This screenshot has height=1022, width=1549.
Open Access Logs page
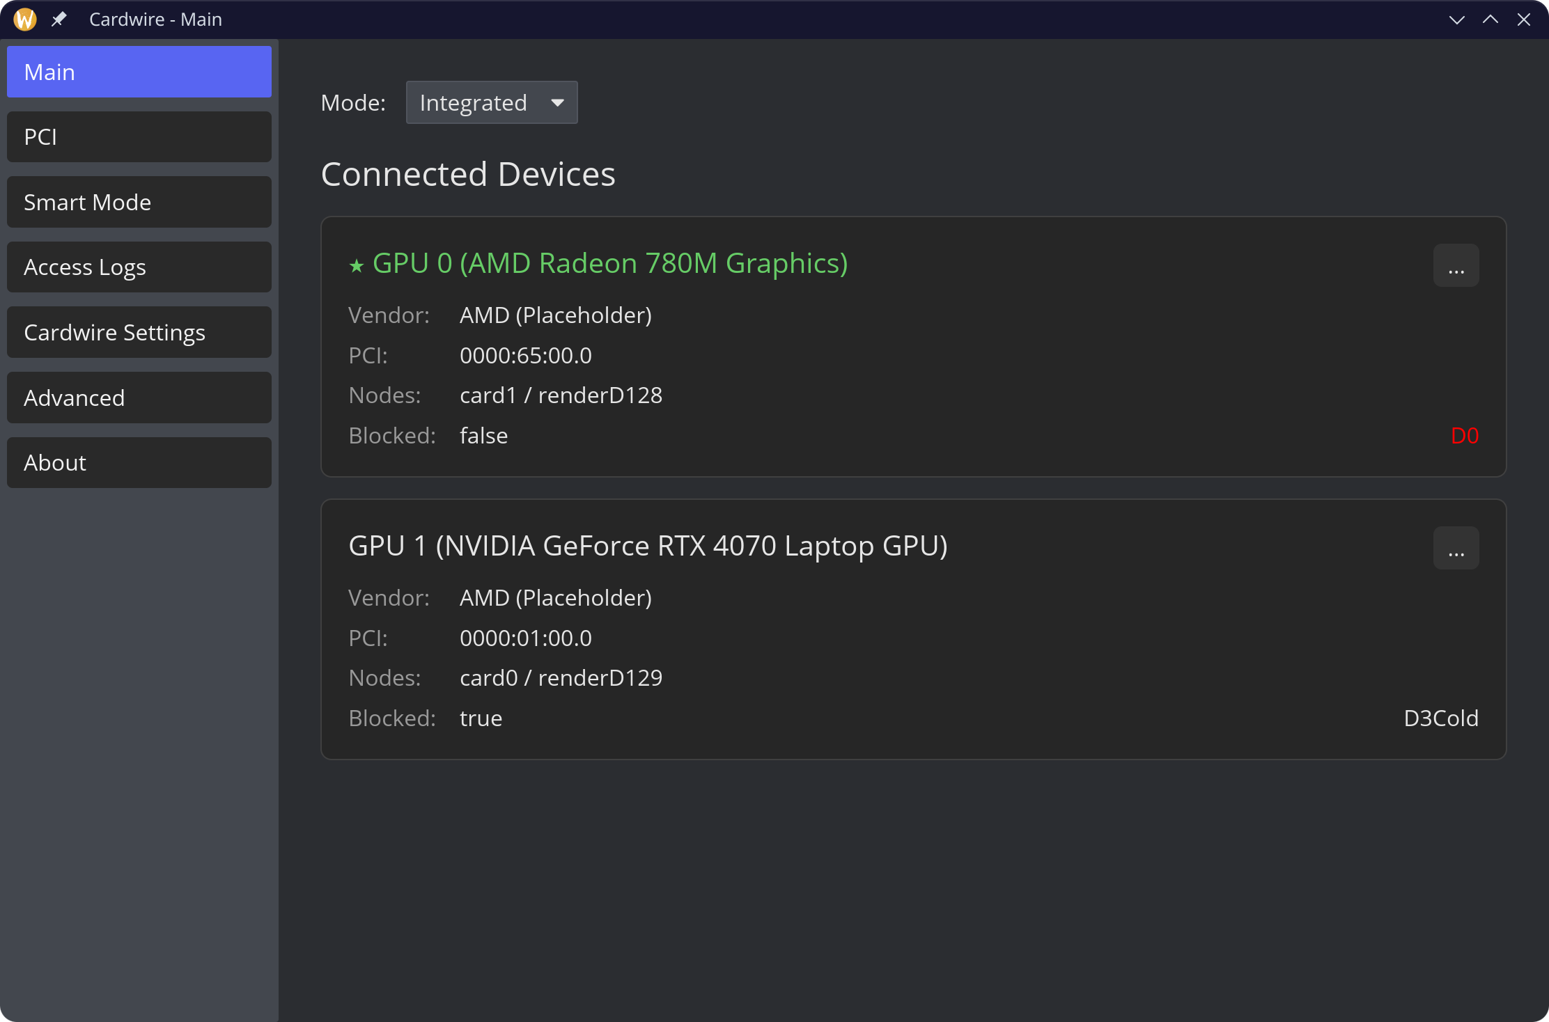[139, 267]
